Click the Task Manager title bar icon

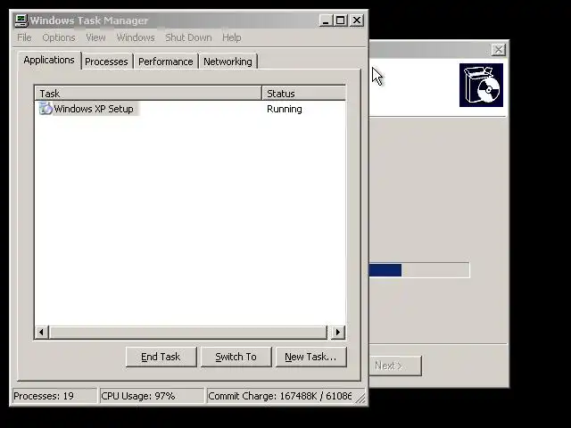[x=21, y=21]
